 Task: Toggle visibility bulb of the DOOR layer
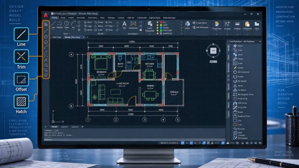point(158,25)
